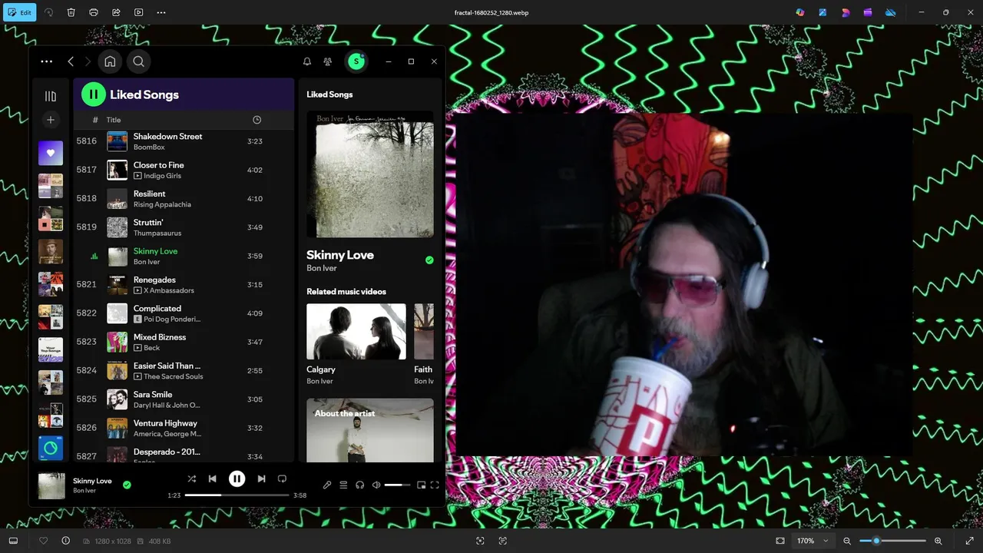
Task: Click the fit-to-window icon in status bar
Action: (x=780, y=541)
